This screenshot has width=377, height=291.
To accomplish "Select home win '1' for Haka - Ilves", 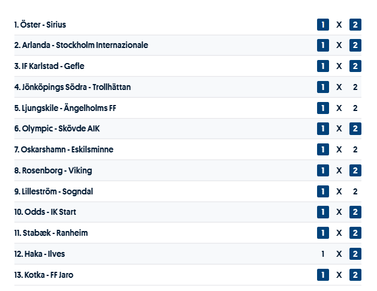I will pyautogui.click(x=323, y=254).
